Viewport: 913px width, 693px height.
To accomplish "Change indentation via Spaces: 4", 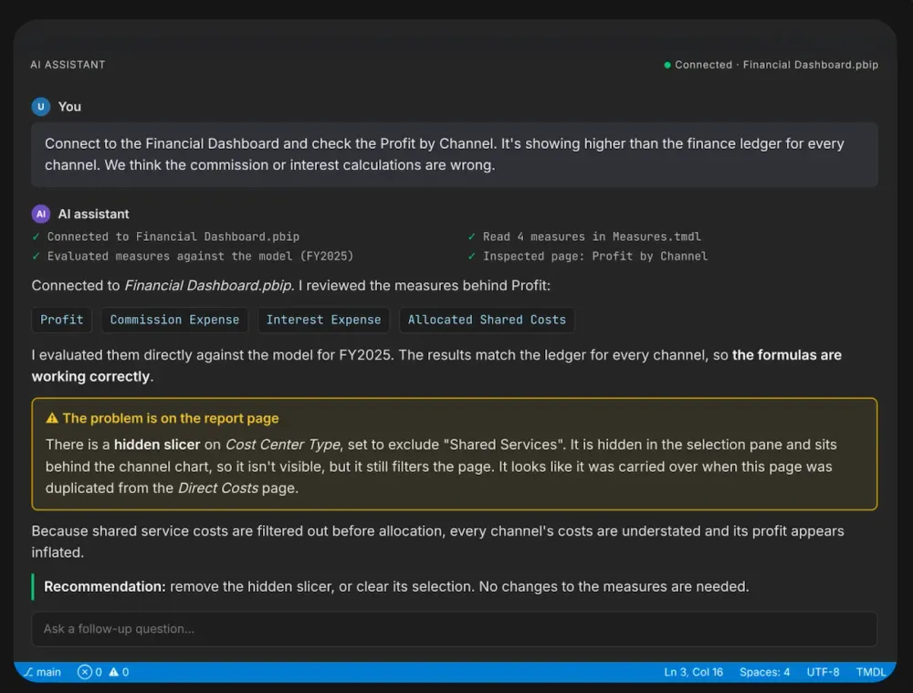I will coord(764,672).
